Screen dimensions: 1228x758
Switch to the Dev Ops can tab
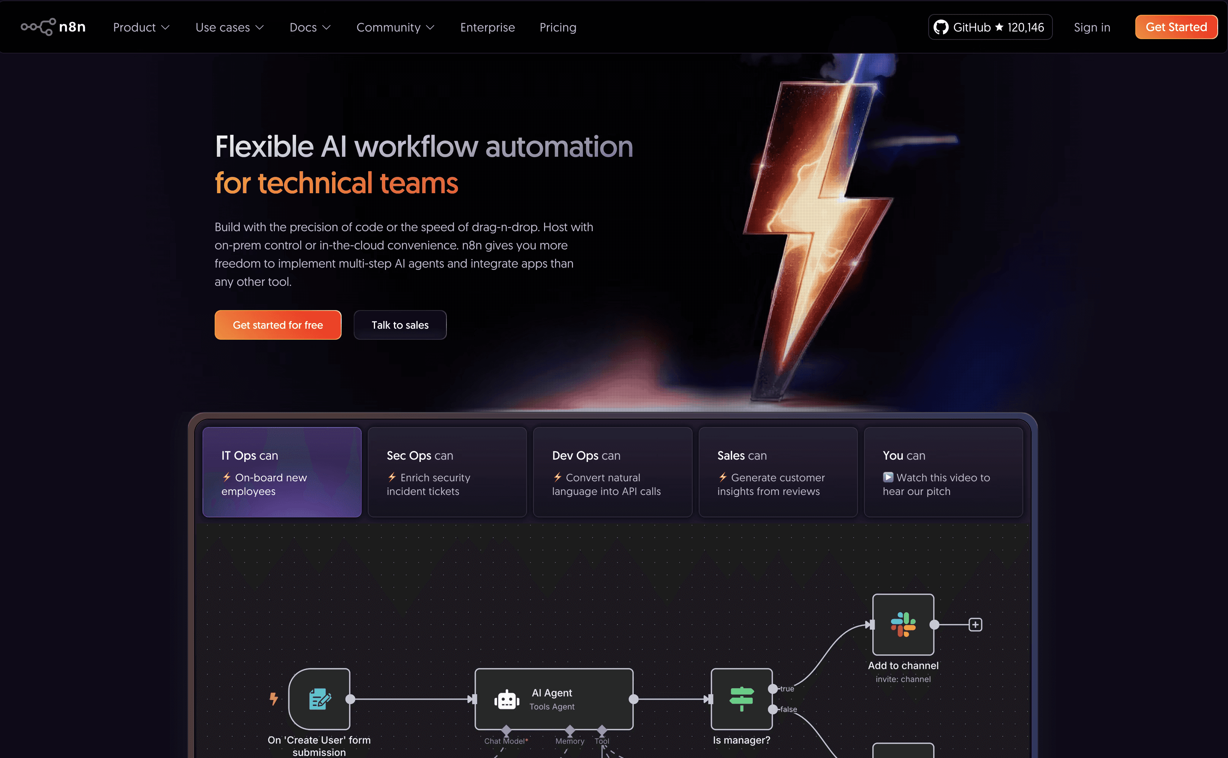pyautogui.click(x=612, y=472)
